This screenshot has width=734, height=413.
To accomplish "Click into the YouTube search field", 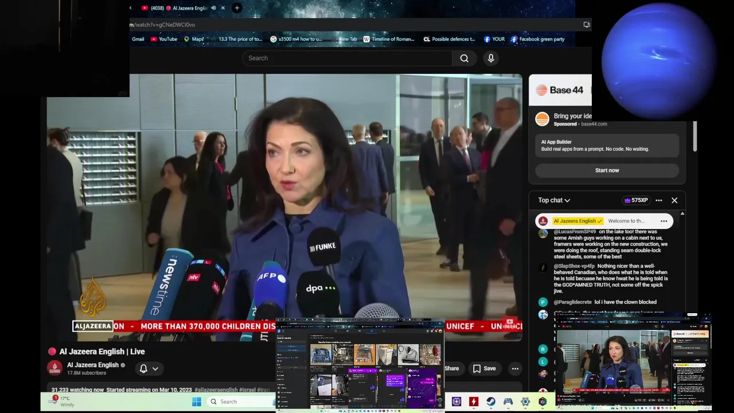I will click(x=347, y=58).
